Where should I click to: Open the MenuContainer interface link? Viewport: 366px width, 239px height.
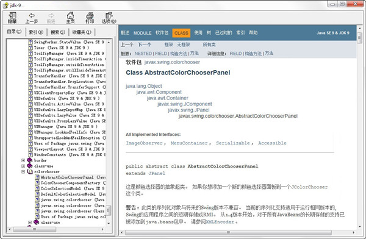pyautogui.click(x=189, y=143)
